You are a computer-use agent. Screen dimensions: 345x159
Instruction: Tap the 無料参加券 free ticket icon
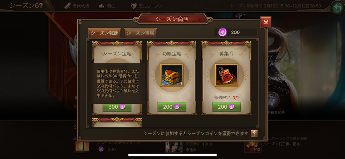click(x=273, y=100)
